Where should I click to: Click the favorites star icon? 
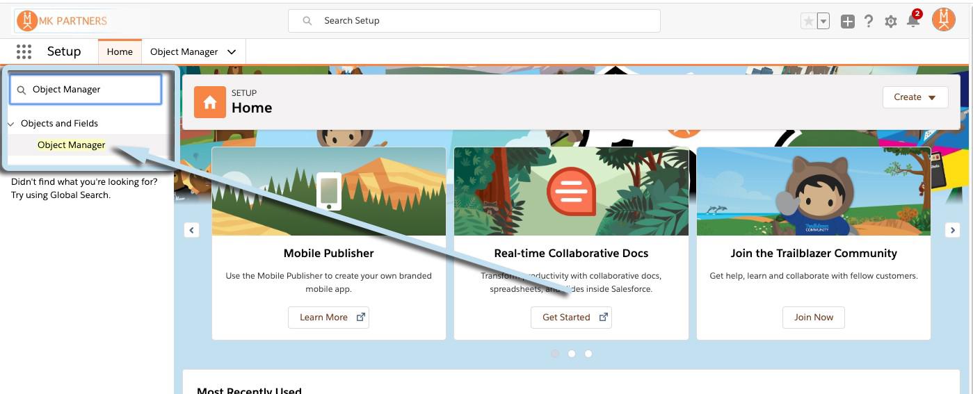pos(808,22)
